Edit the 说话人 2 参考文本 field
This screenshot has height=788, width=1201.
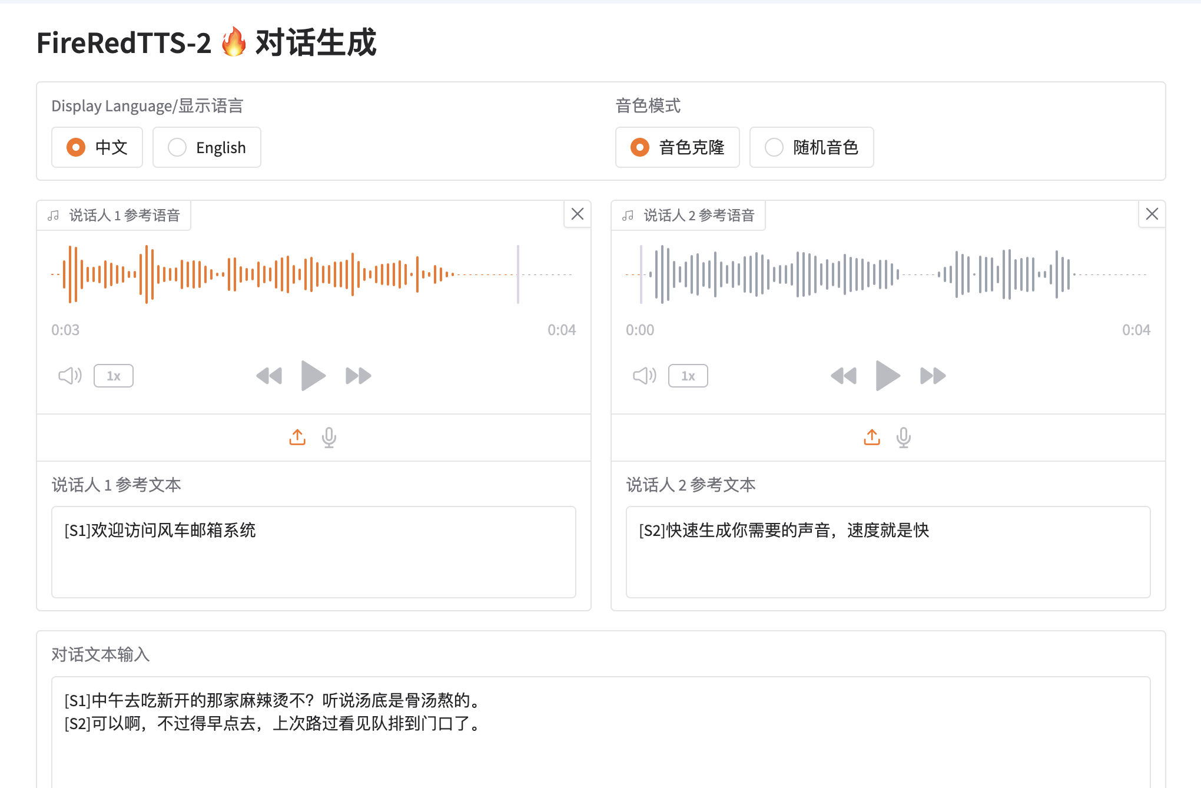coord(888,552)
